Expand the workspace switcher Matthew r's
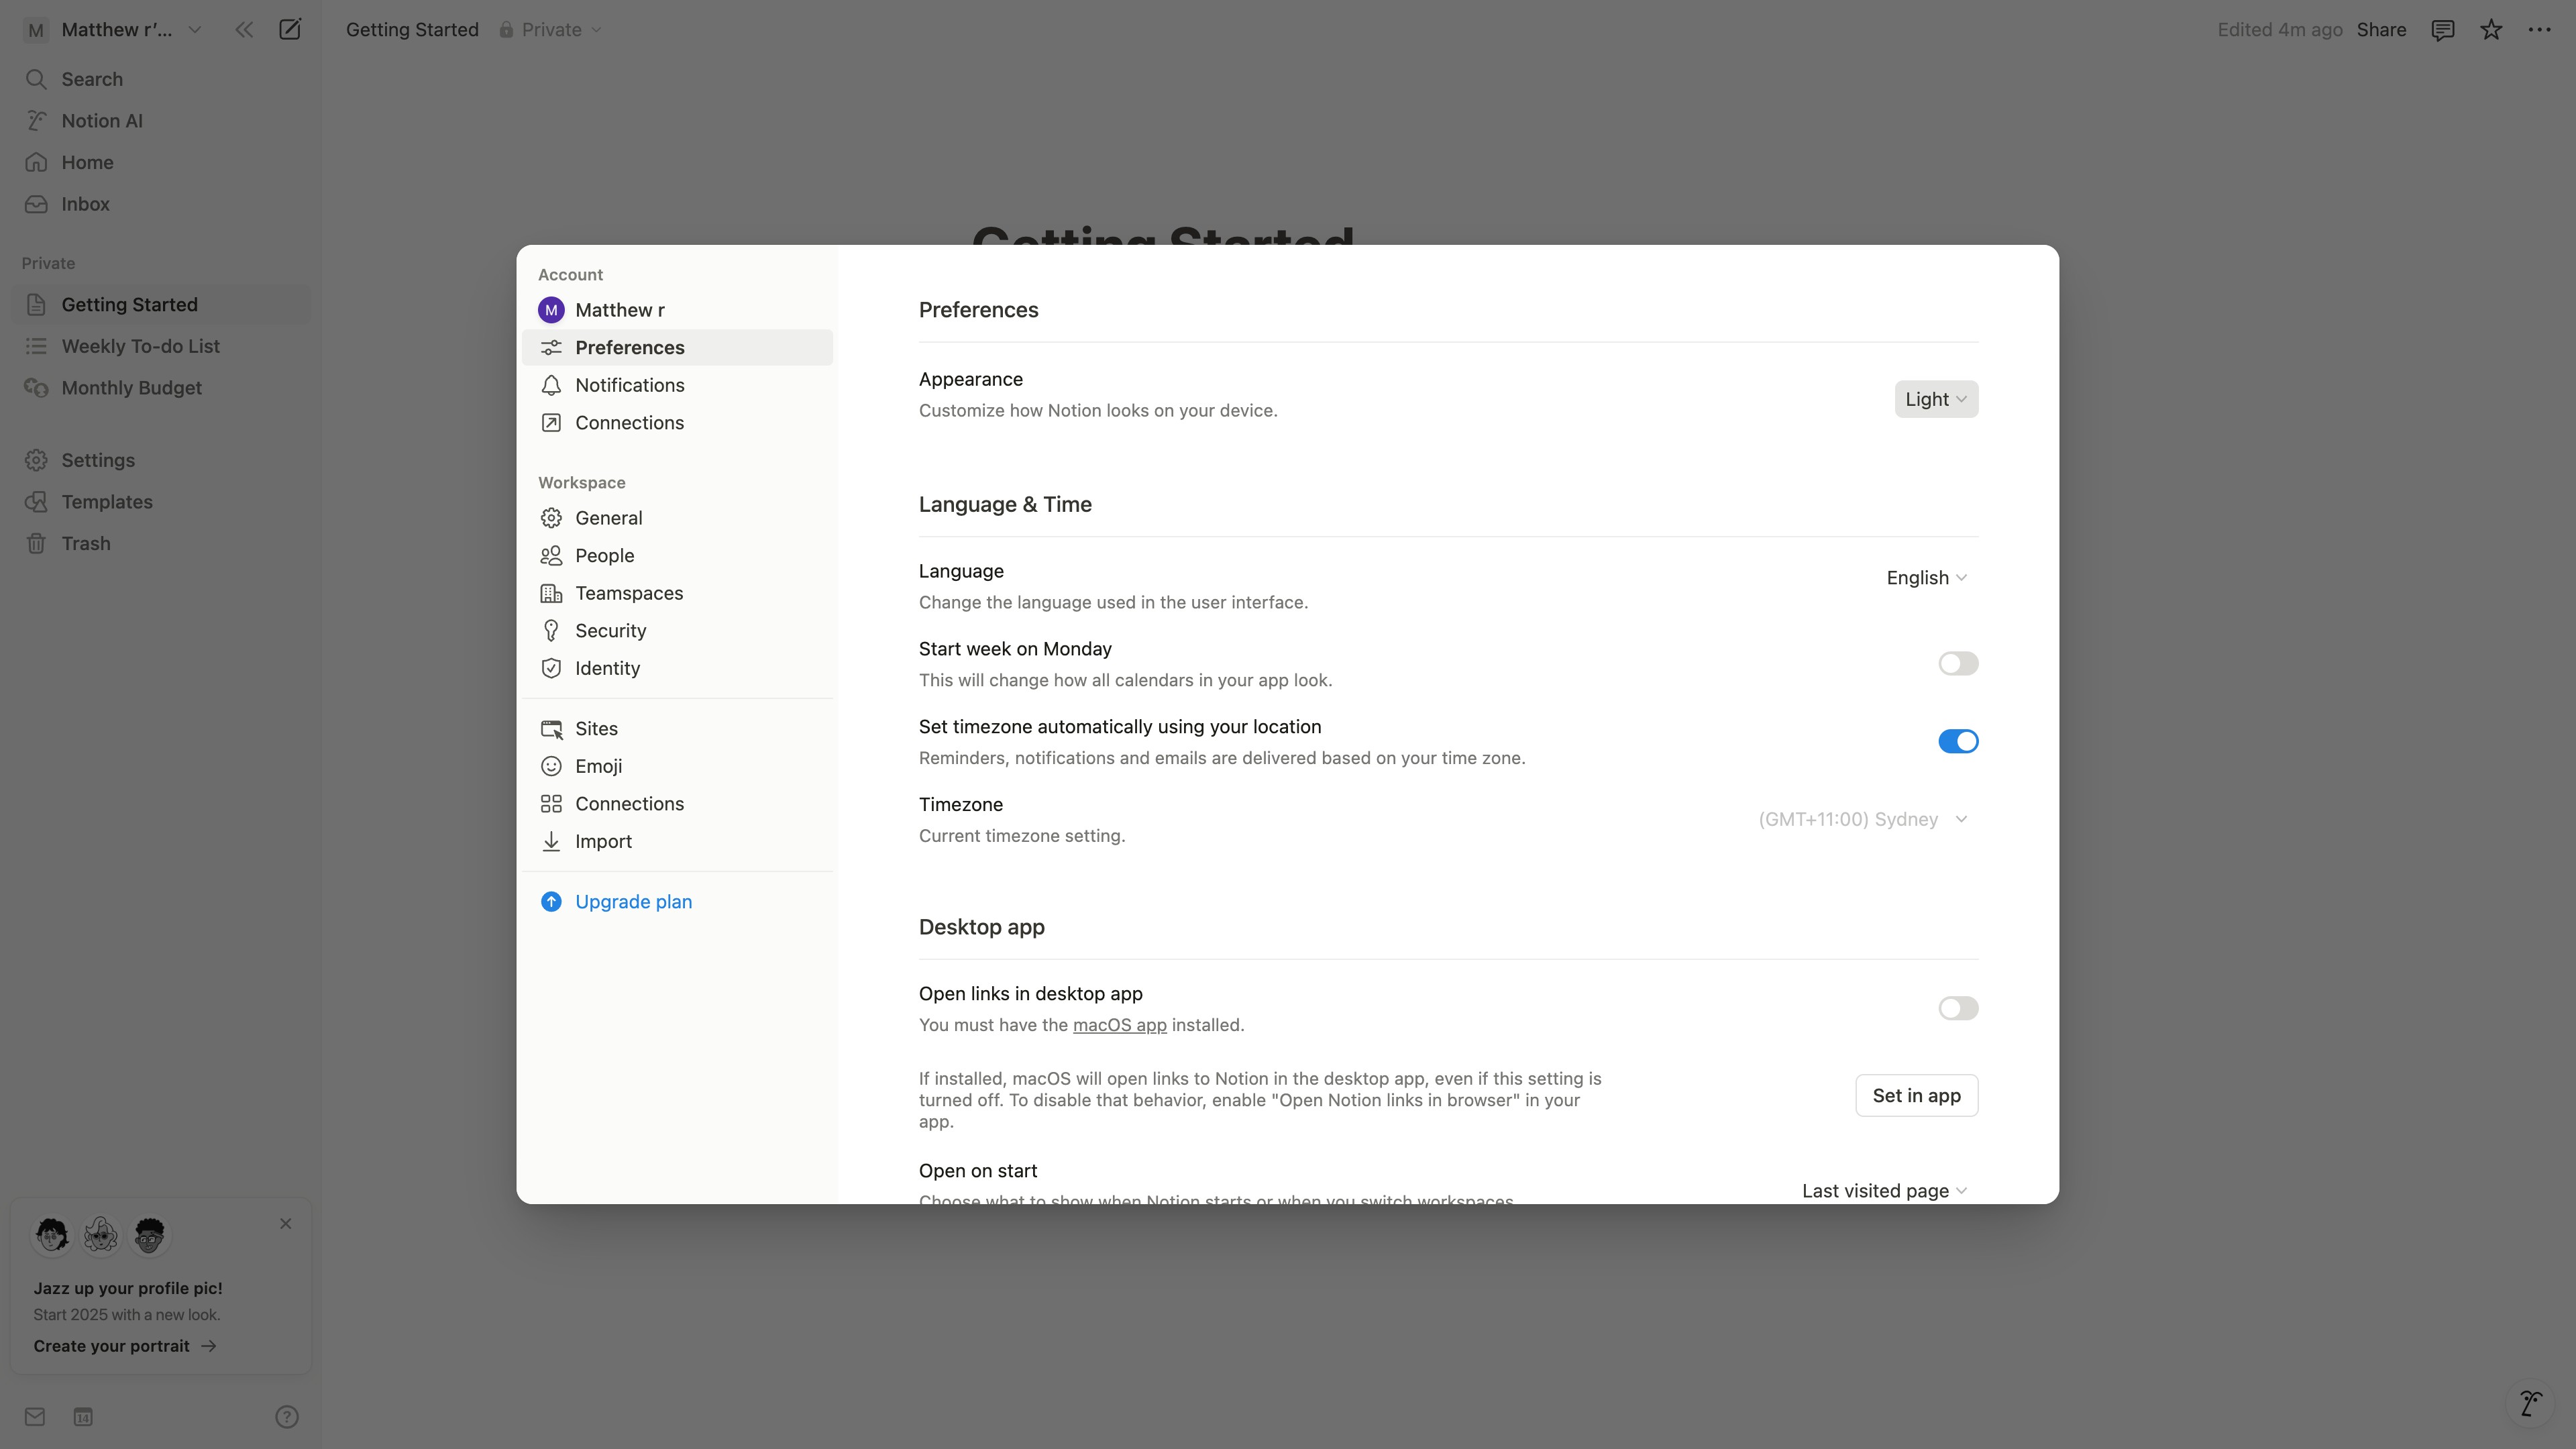 click(113, 30)
